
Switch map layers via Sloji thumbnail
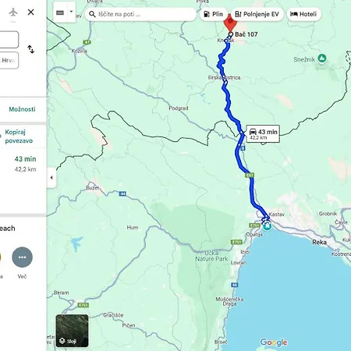[x=72, y=331]
